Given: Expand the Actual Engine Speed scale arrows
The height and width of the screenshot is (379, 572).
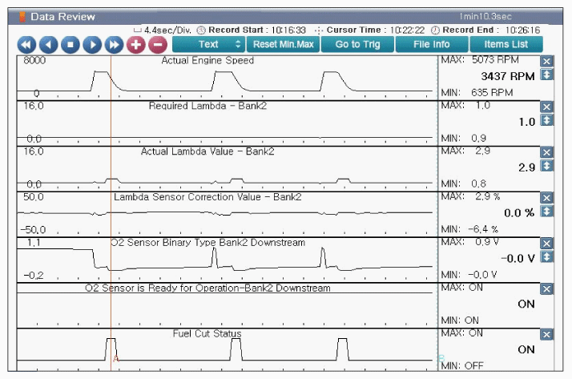Looking at the screenshot, I should [546, 75].
